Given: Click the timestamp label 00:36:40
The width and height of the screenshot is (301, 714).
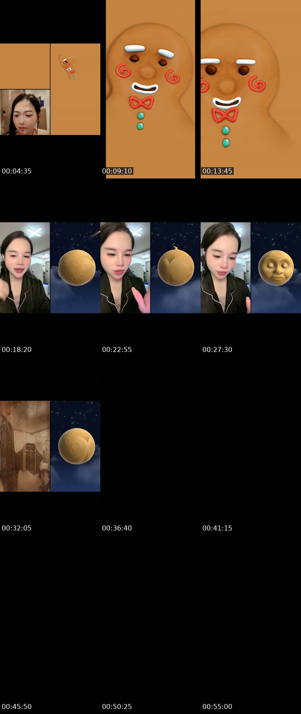Looking at the screenshot, I should [x=117, y=528].
